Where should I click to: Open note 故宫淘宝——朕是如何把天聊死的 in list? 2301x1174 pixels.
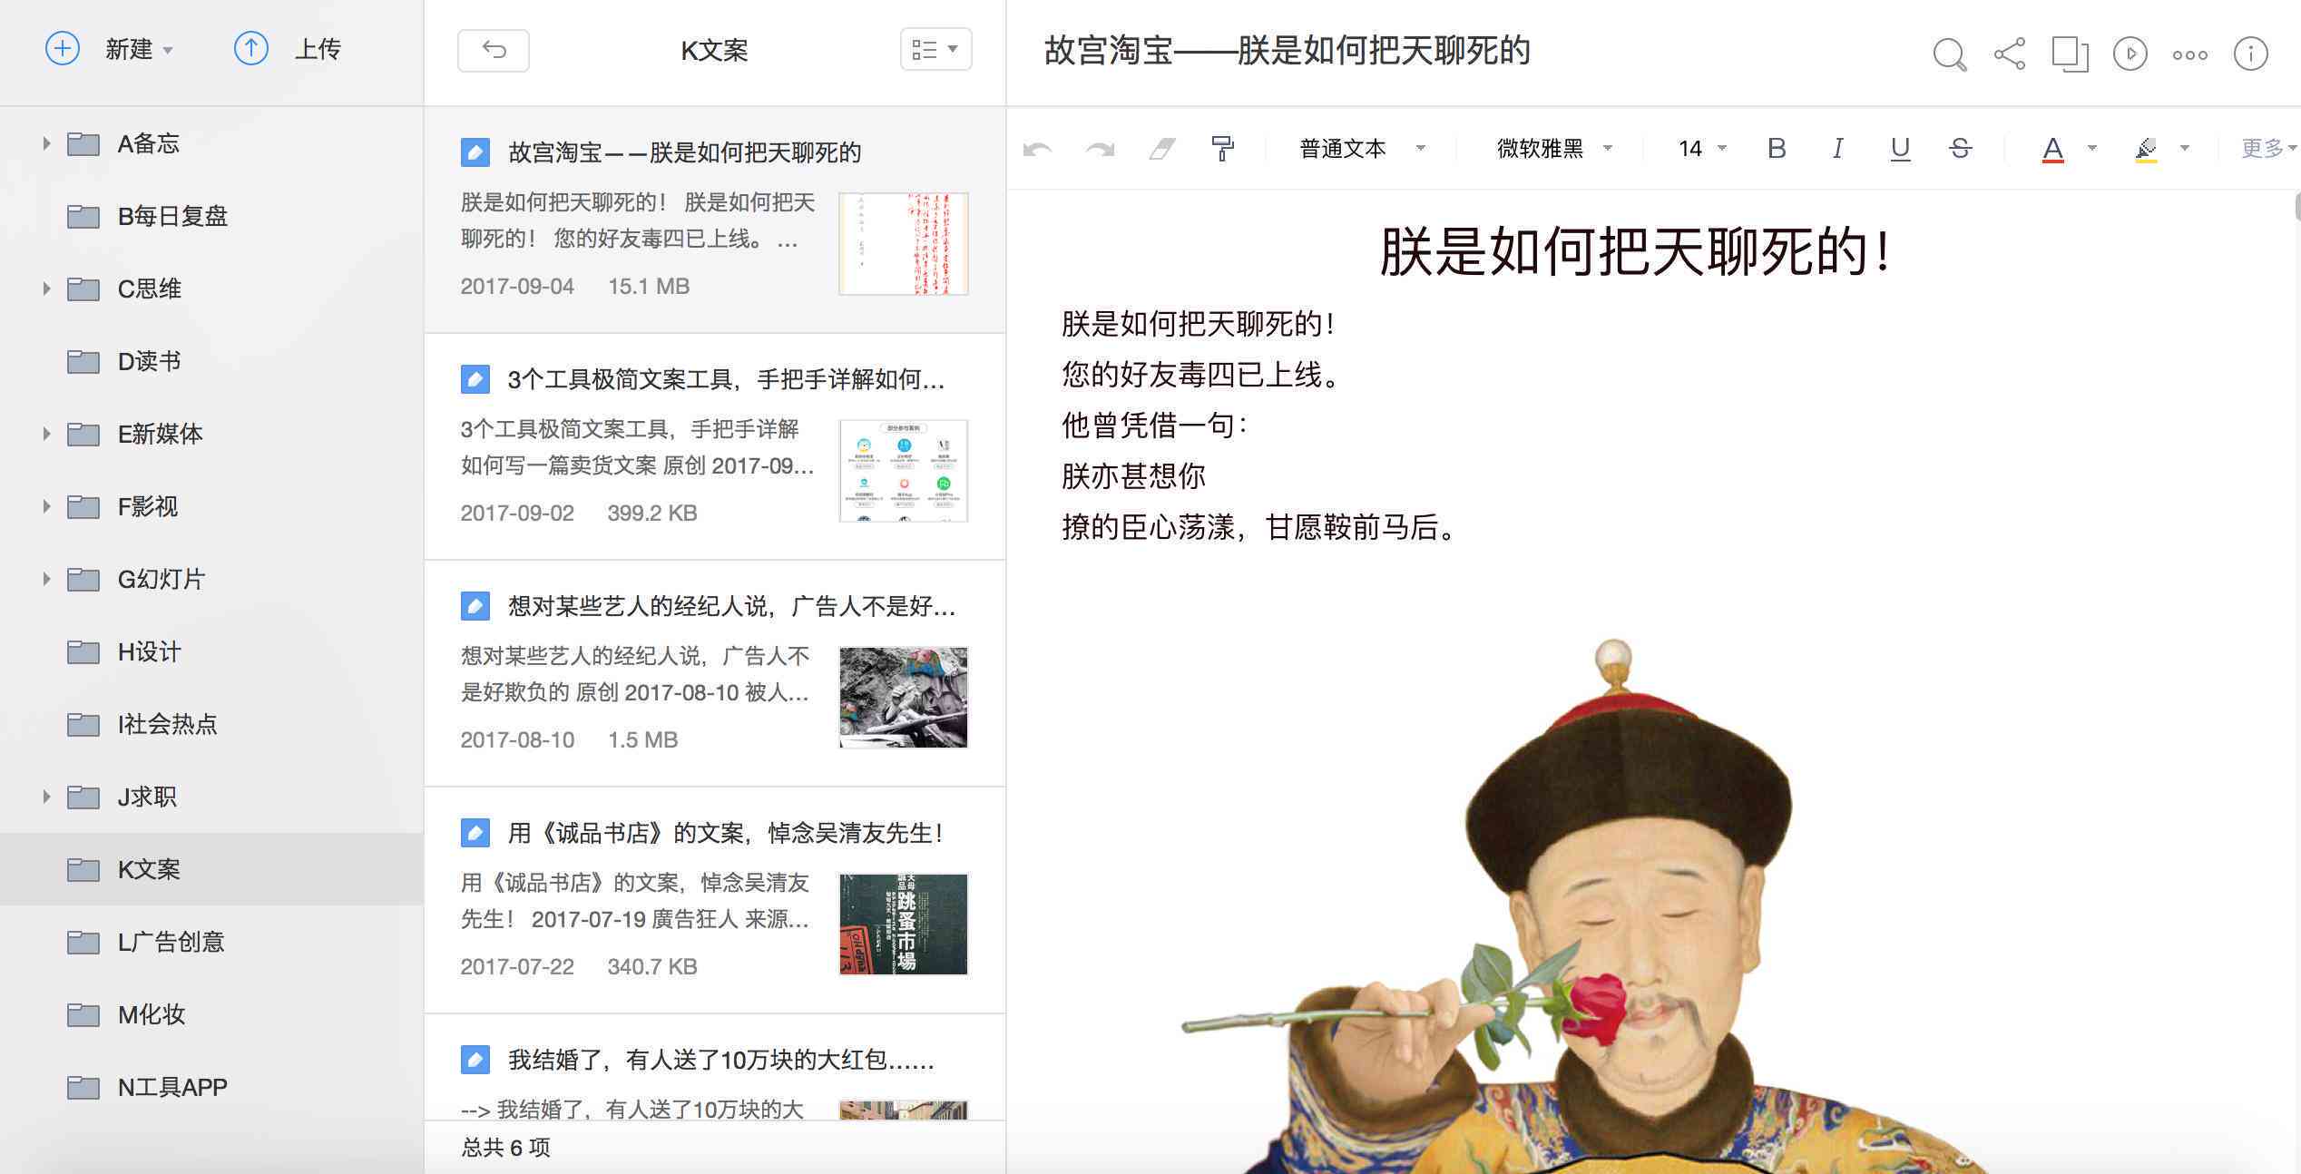point(715,220)
